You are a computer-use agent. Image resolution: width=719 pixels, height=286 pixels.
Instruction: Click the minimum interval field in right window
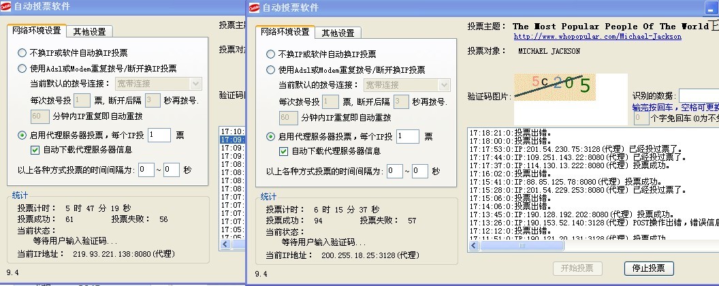[x=394, y=172]
